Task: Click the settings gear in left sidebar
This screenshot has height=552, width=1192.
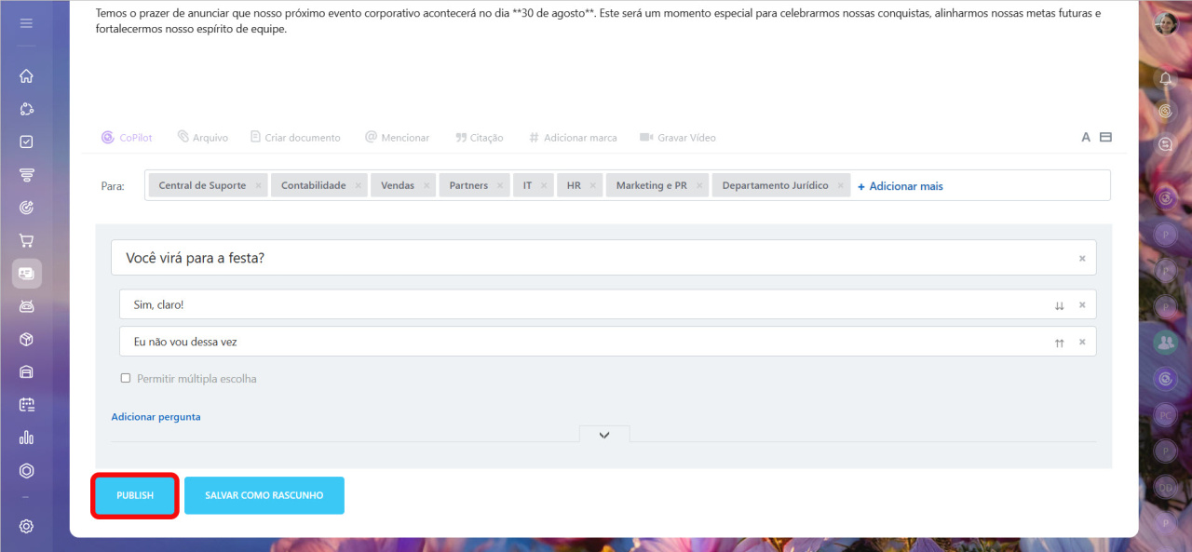Action: click(x=26, y=526)
